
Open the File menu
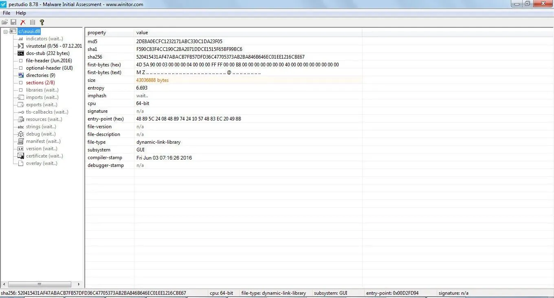tap(7, 13)
